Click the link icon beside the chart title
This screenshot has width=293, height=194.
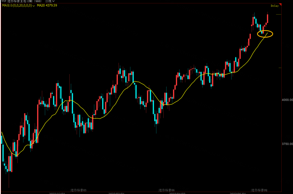pyautogui.click(x=4, y=1)
